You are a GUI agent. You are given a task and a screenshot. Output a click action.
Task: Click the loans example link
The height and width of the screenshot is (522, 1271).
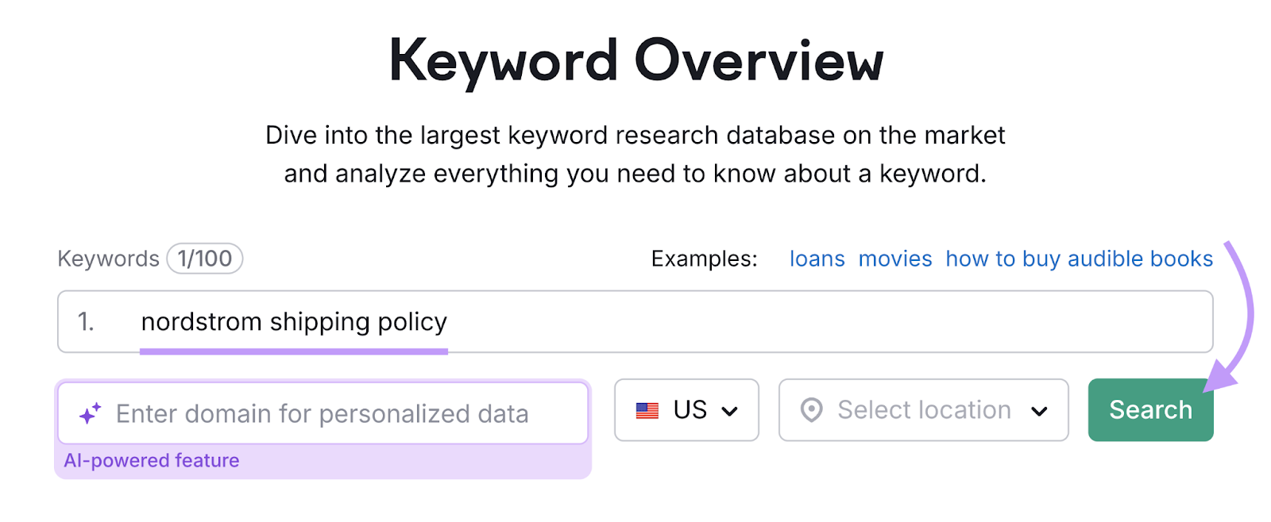point(817,259)
